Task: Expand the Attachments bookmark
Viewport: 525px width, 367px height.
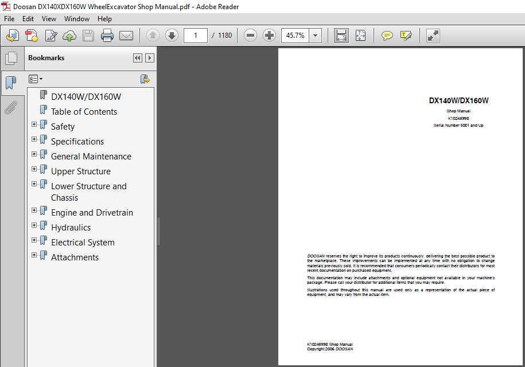Action: pos(34,255)
